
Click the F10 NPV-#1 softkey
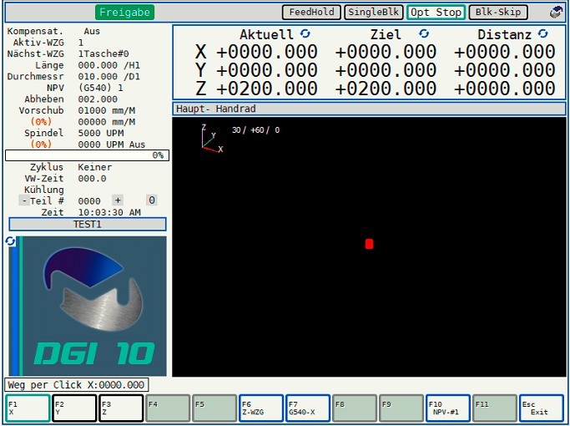coord(448,408)
